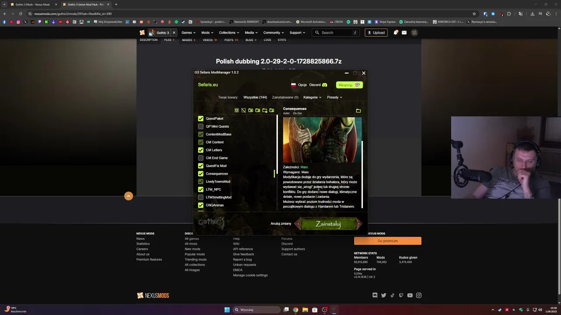Open the footer Twitter social icon
Image resolution: width=561 pixels, height=315 pixels.
(383, 295)
